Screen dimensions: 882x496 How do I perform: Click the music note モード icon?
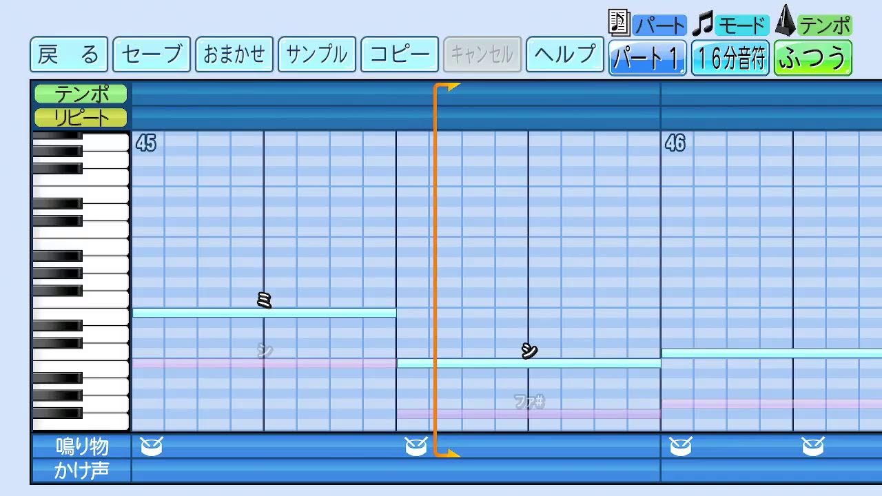[x=702, y=24]
